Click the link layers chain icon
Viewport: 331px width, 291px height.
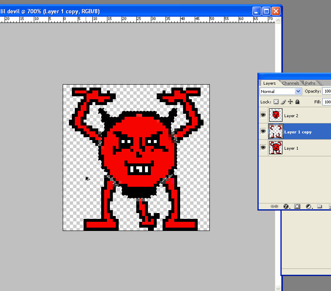coord(274,206)
